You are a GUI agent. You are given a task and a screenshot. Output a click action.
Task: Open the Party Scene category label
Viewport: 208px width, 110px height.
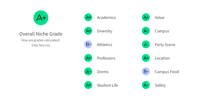pyautogui.click(x=165, y=44)
